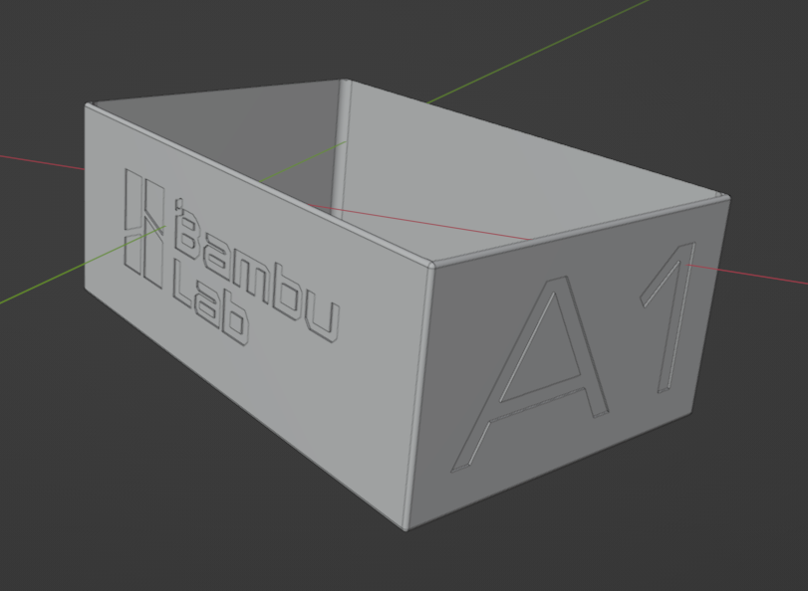Click the vertical front edge of the box
The height and width of the screenshot is (591, 808).
(418, 398)
